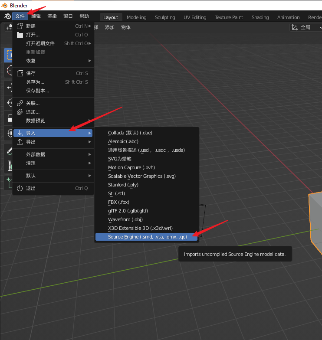Choose 保存副本... (Save Copy) entry
Screen dimensions: 322x340
pos(53,91)
